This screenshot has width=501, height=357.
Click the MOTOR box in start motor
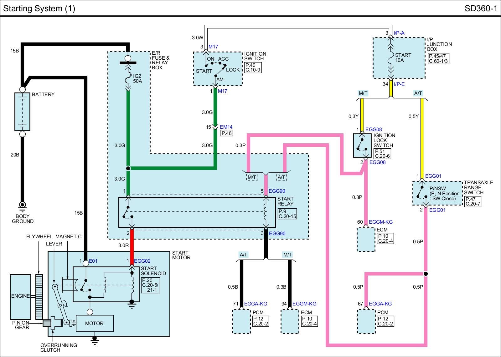[94, 323]
